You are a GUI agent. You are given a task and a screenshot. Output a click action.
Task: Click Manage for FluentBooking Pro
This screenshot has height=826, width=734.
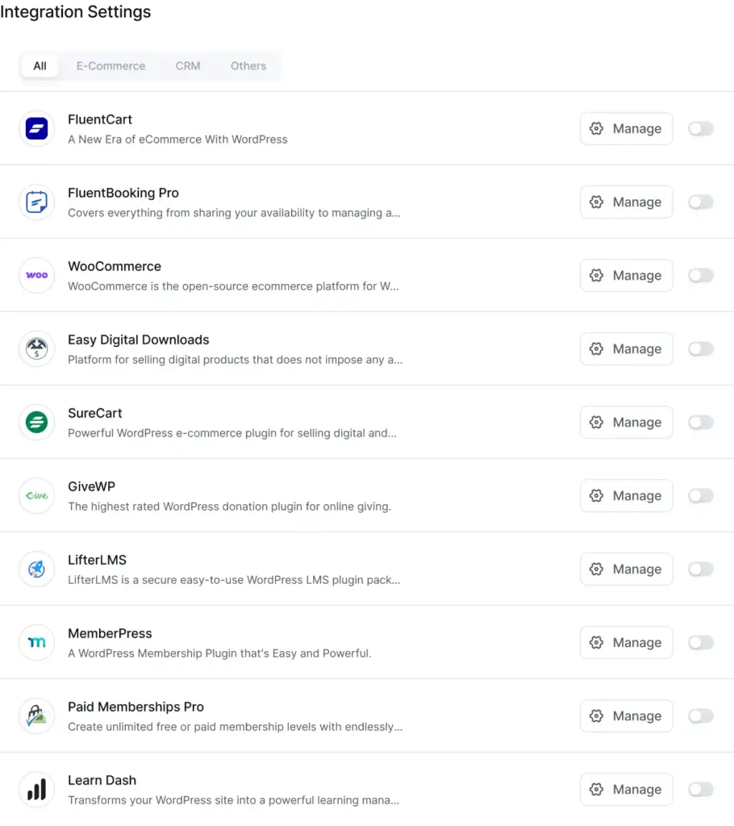[627, 202]
